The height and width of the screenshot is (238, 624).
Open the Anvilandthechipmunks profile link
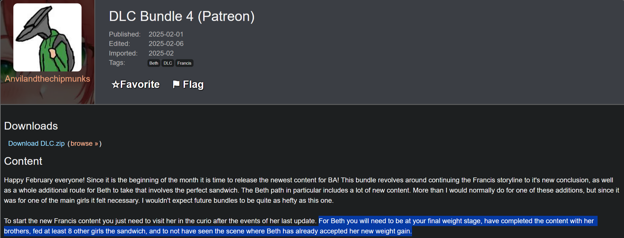coord(47,79)
